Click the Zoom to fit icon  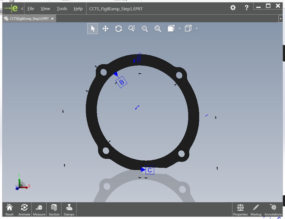click(x=158, y=29)
